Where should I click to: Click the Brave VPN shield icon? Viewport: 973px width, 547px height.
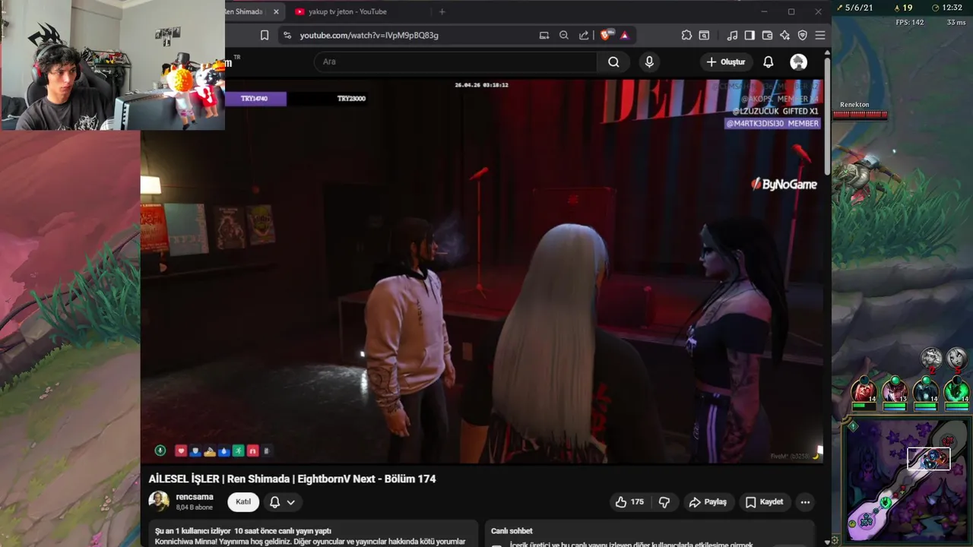[x=802, y=35]
